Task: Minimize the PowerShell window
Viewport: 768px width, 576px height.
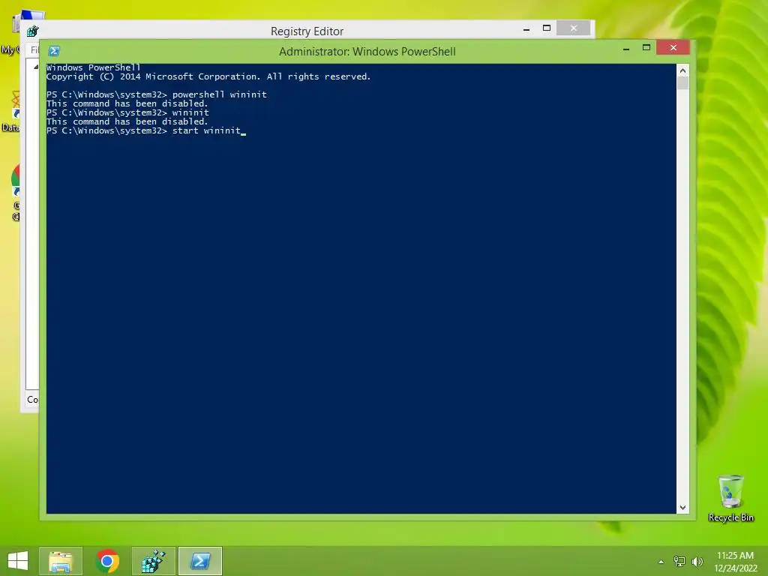Action: click(x=626, y=49)
